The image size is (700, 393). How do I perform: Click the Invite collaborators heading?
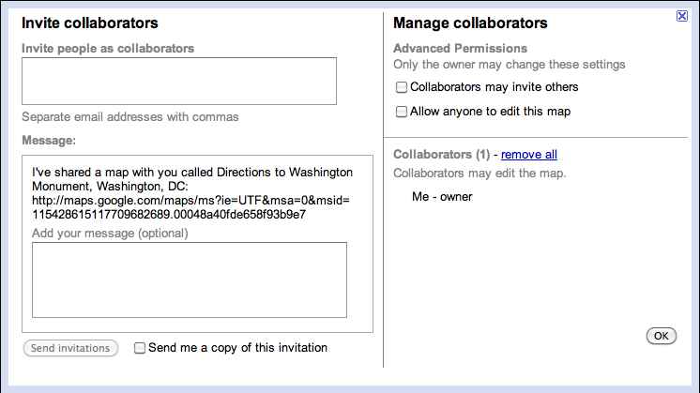[90, 23]
